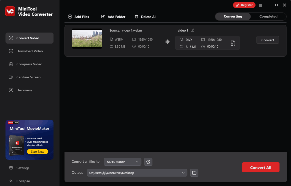
Task: Collapse the sidebar with the chevron icon
Action: point(11,181)
